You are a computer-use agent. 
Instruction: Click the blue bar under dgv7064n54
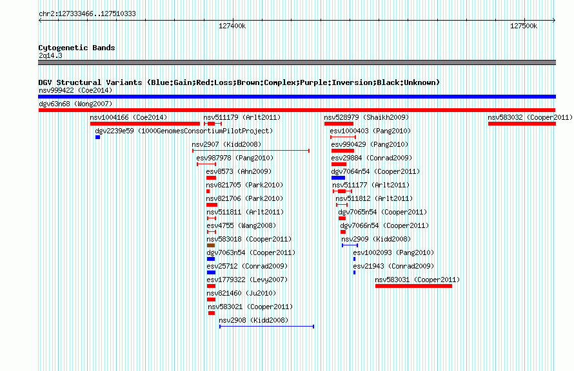click(338, 178)
